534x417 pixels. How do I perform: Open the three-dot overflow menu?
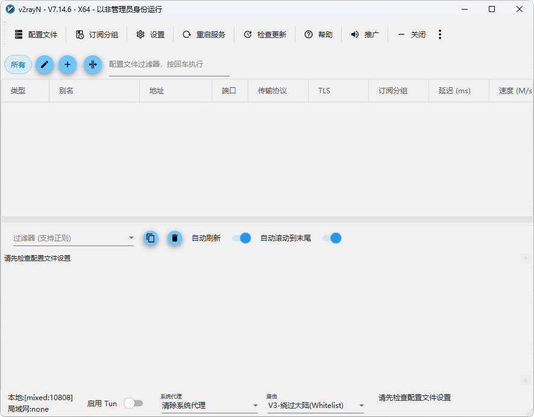click(x=440, y=34)
